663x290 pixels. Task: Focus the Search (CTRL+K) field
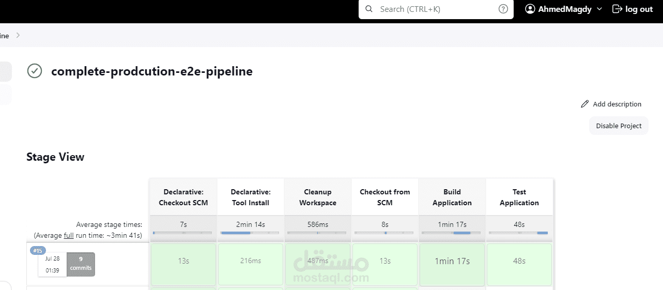tap(436, 9)
